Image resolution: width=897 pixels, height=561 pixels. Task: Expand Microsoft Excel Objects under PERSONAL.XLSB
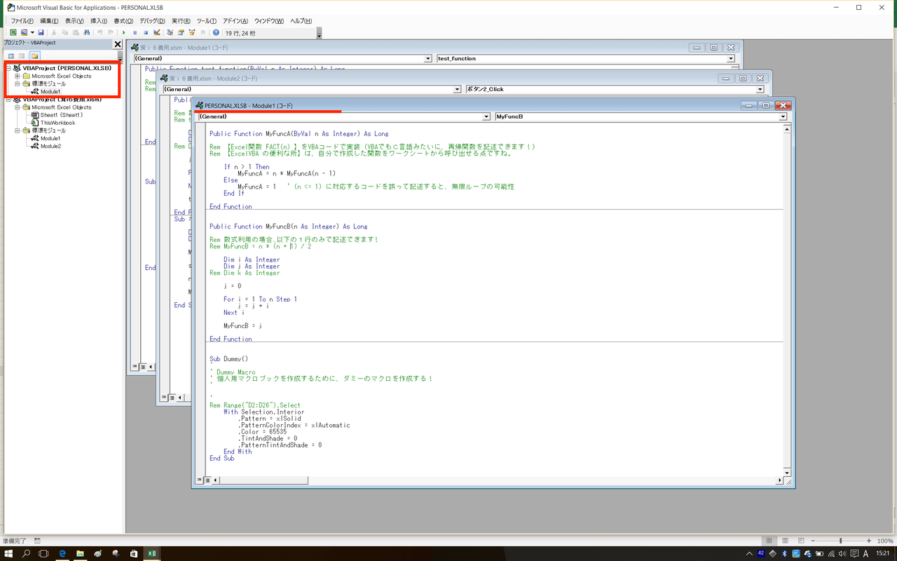pyautogui.click(x=17, y=76)
